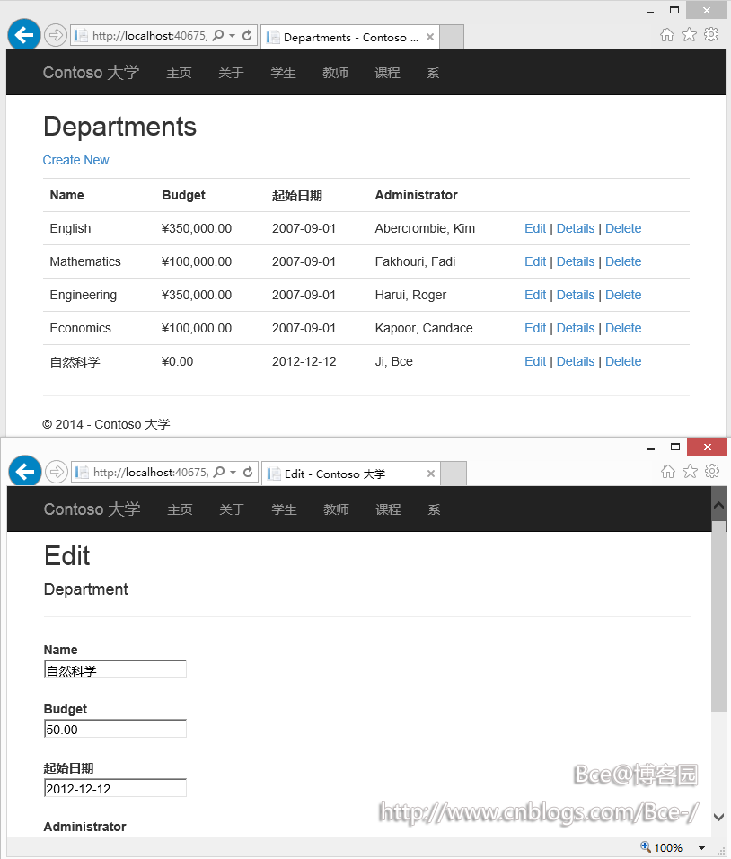View Details of 自然科学 department
Image resolution: width=731 pixels, height=859 pixels.
coord(576,361)
